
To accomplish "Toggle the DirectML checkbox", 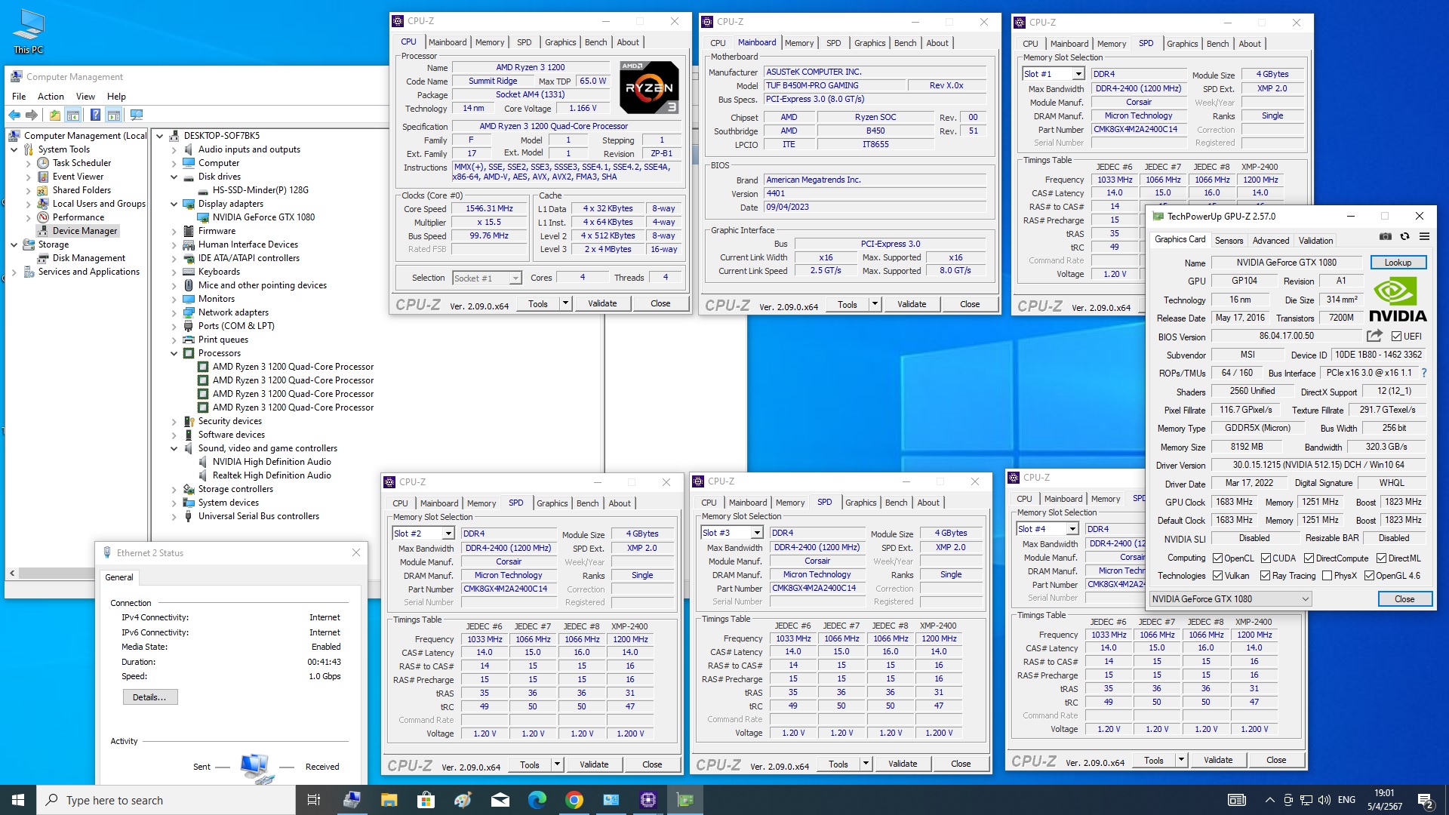I will pyautogui.click(x=1381, y=558).
